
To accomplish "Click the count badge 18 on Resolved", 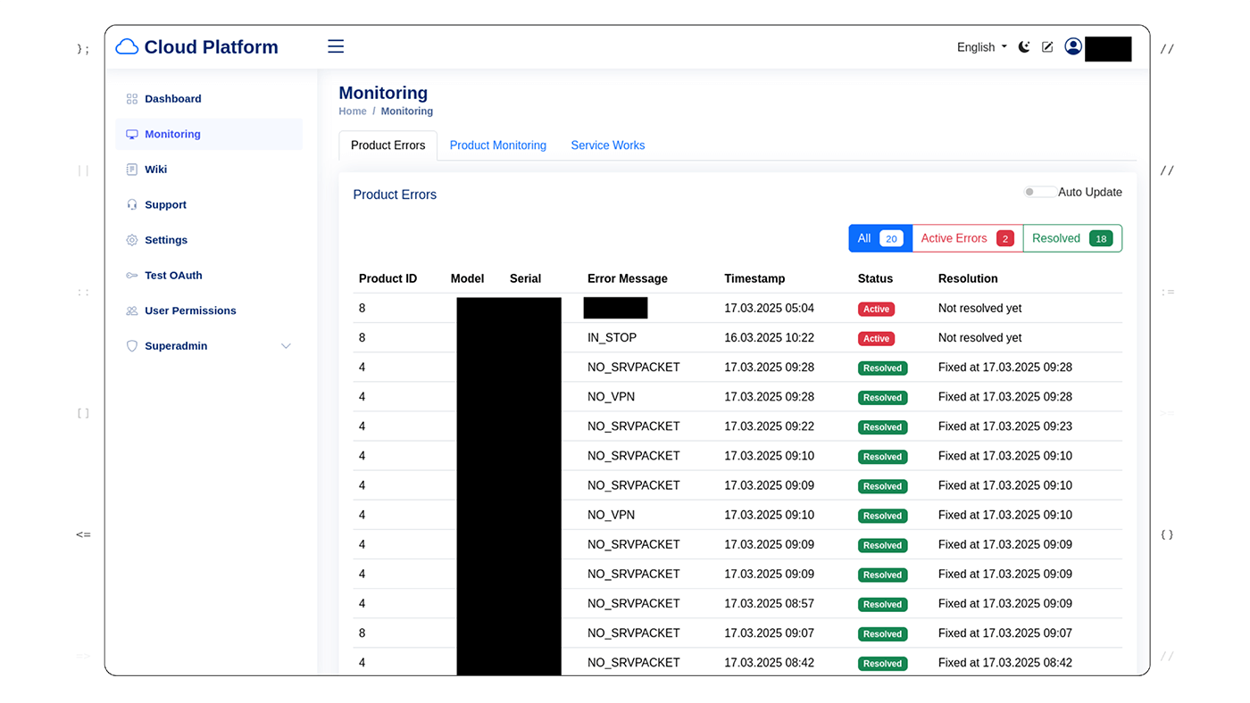I will coord(1101,239).
